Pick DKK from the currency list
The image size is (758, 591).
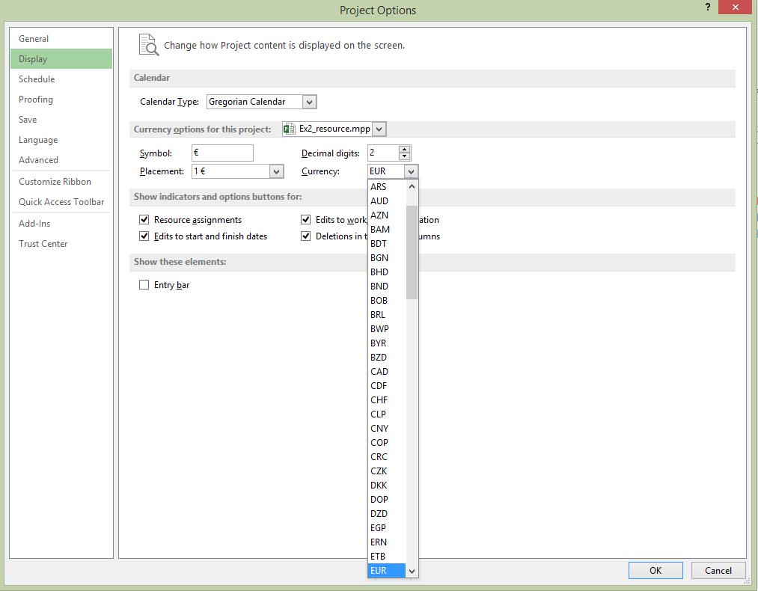[387, 486]
